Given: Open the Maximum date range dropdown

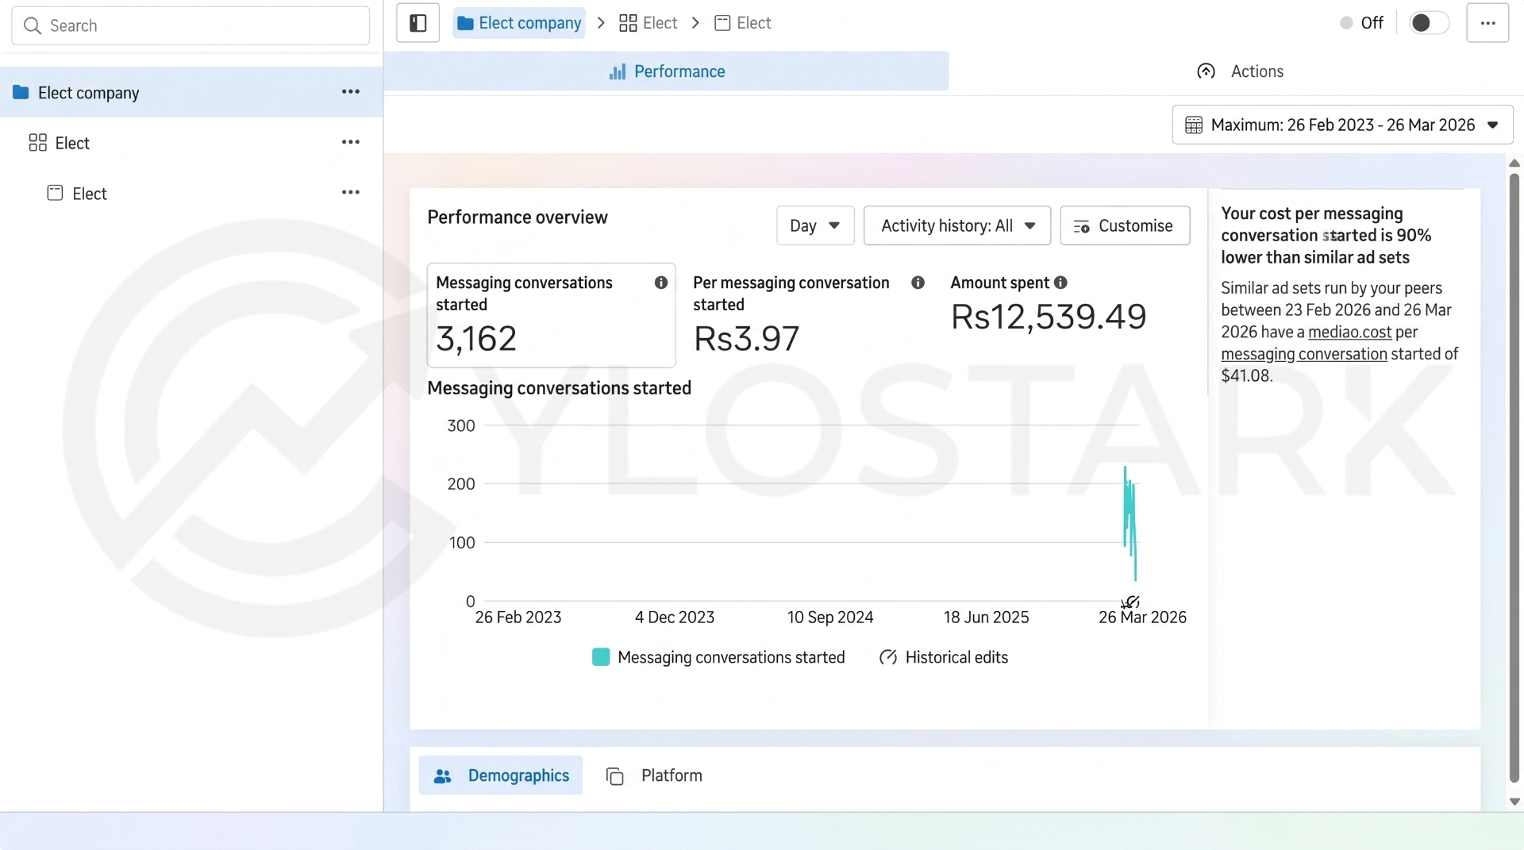Looking at the screenshot, I should point(1342,125).
